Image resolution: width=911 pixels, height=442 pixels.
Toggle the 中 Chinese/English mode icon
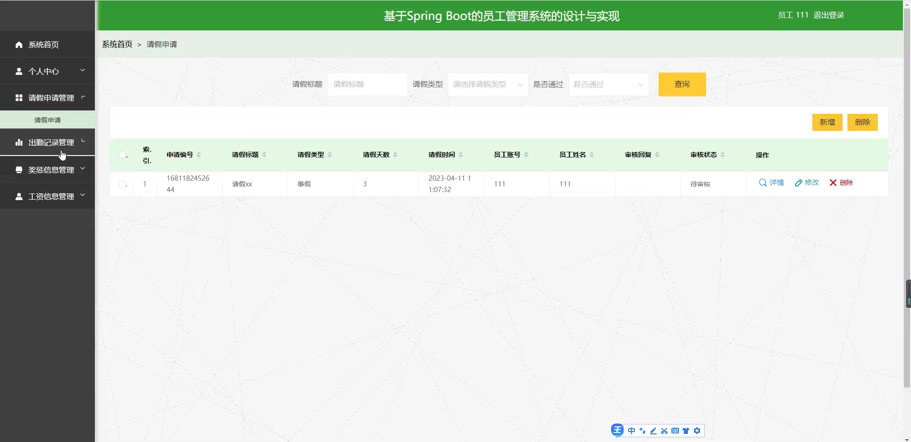coord(632,431)
